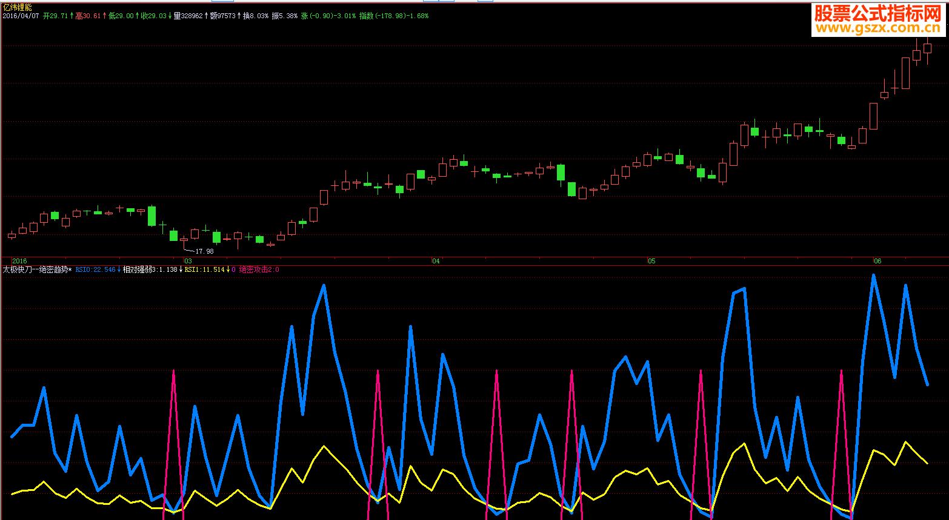Click the magenta 绝密攻击2 indicator label
This screenshot has width=949, height=520.
click(259, 269)
